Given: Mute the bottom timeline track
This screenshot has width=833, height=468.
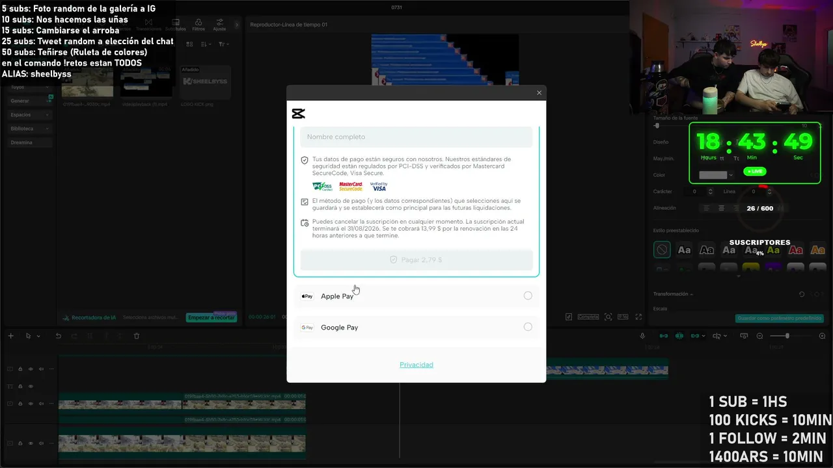Looking at the screenshot, I should tap(41, 443).
